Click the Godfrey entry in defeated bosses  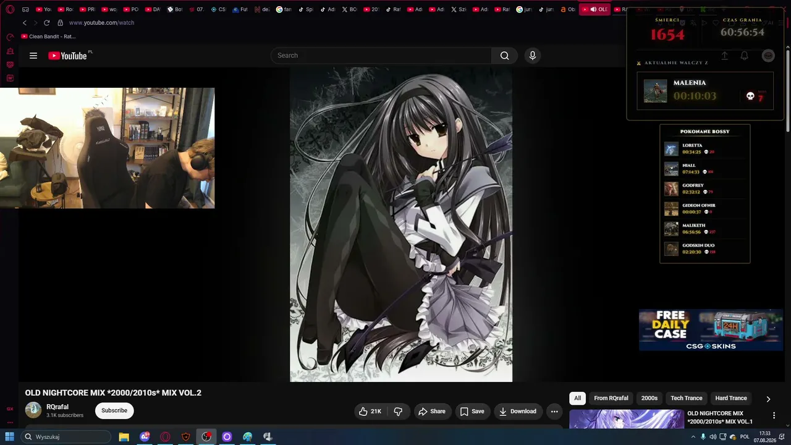pos(704,189)
